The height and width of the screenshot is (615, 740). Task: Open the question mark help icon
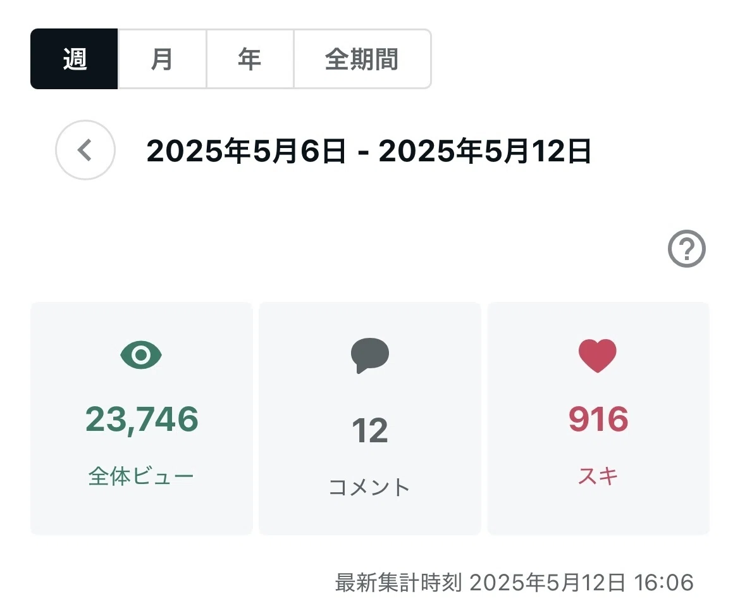687,249
